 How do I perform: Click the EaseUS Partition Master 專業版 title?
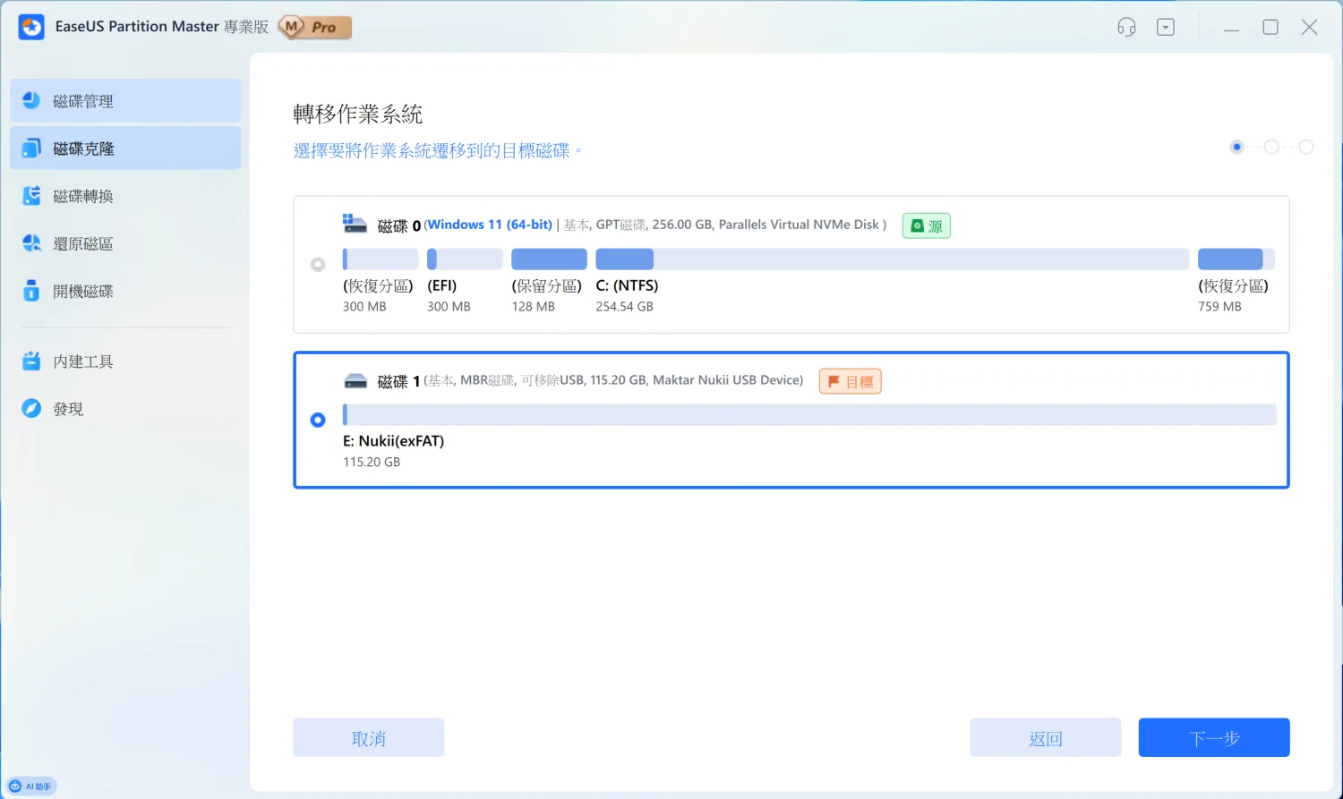point(162,27)
